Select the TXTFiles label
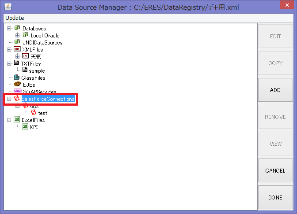 [x=30, y=64]
